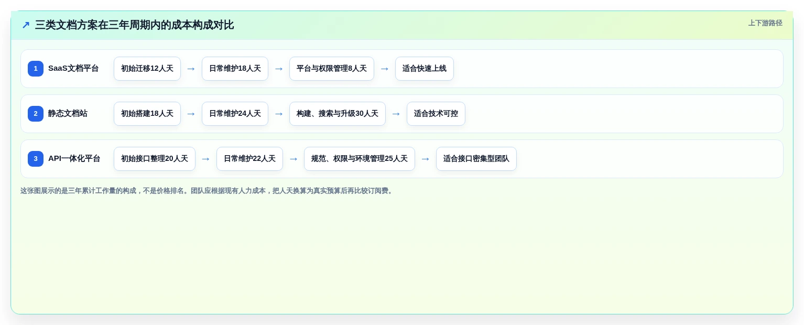Click the 适合接口密集型团队 result box
Image resolution: width=804 pixels, height=325 pixels.
pyautogui.click(x=476, y=159)
